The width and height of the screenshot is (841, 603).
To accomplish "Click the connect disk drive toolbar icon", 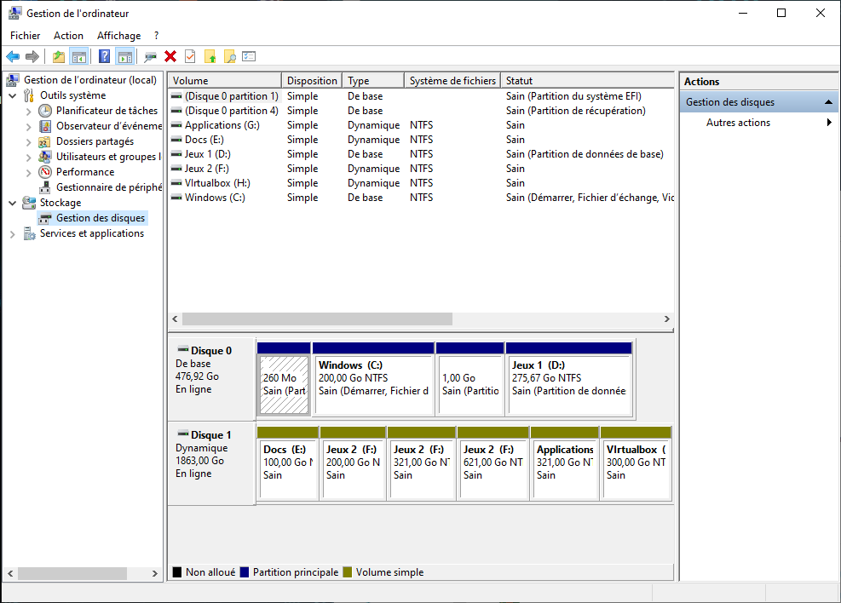I will [x=151, y=57].
